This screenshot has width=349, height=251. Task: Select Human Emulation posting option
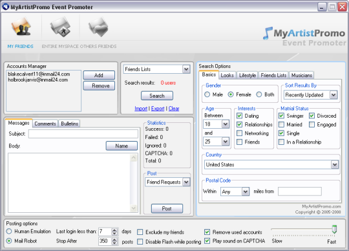(x=9, y=232)
